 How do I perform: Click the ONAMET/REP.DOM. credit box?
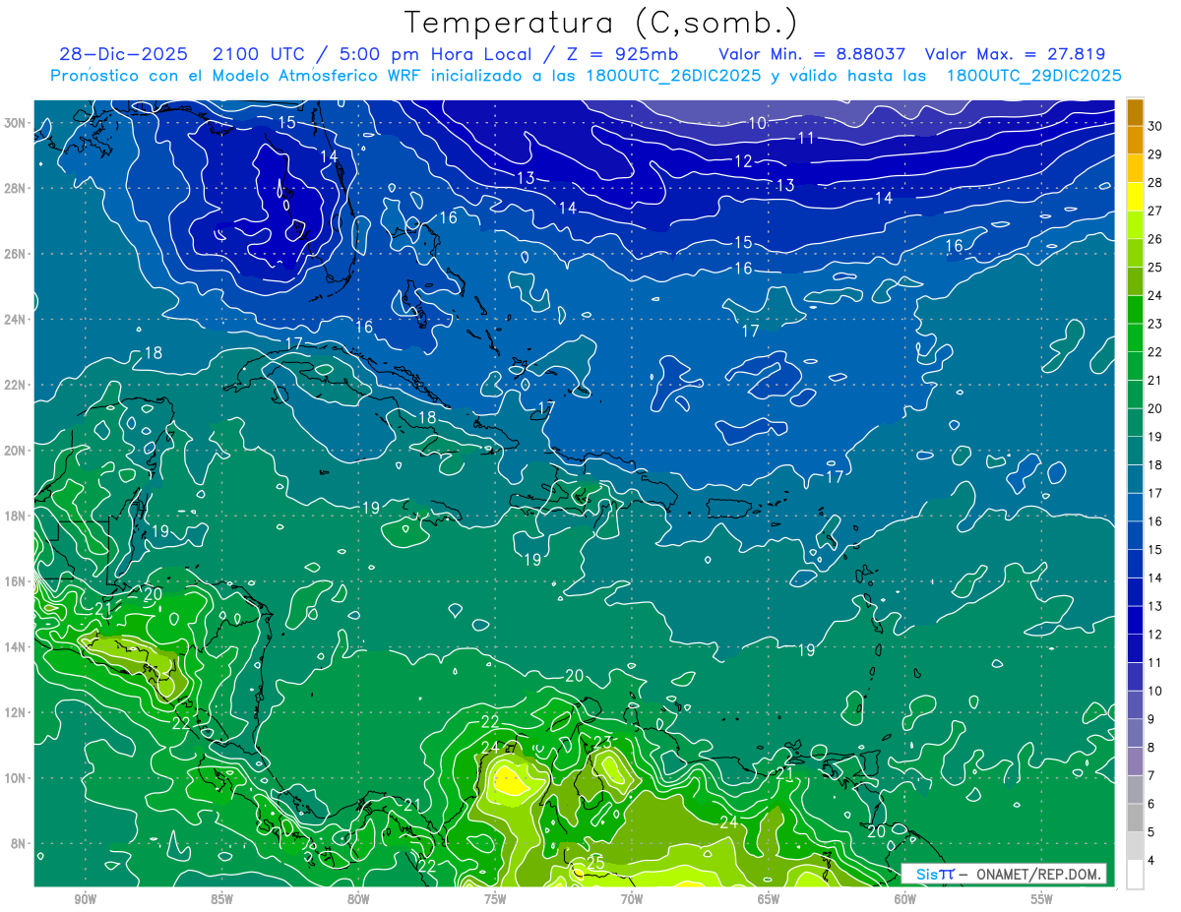[1003, 874]
